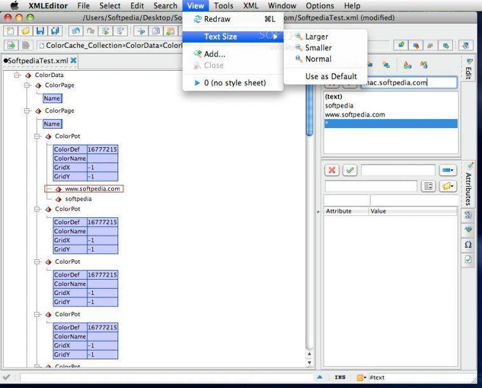Click the blue boxes red down-arrow icon
The height and width of the screenshot is (388, 482).
coord(417,46)
